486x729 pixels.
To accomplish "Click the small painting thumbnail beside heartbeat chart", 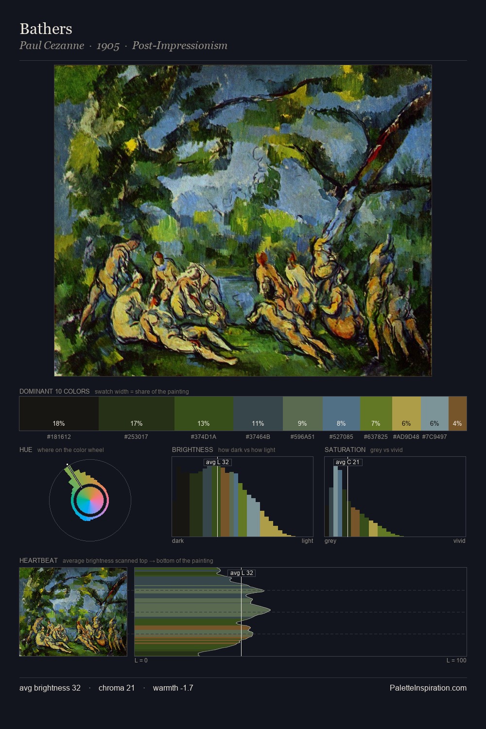I will (x=73, y=612).
